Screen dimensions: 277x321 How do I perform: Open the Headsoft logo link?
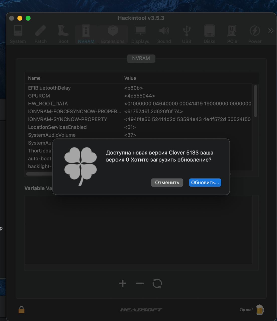(141, 310)
